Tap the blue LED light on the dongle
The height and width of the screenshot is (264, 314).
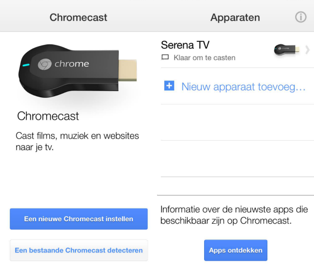(x=26, y=65)
